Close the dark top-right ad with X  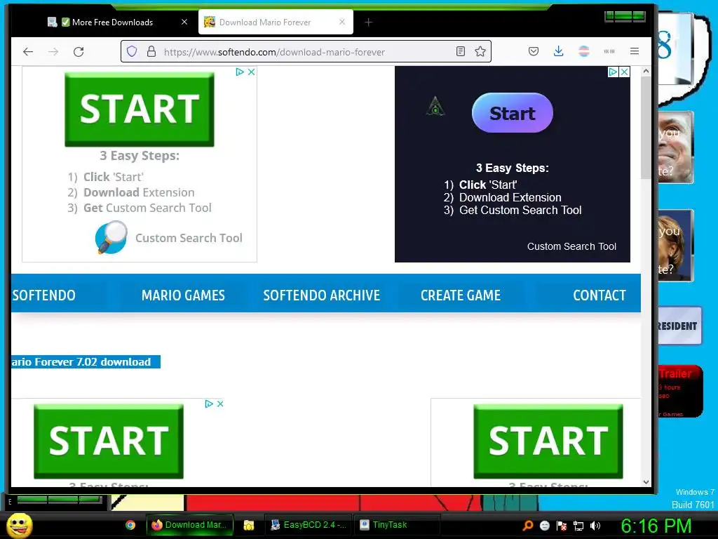coord(624,72)
